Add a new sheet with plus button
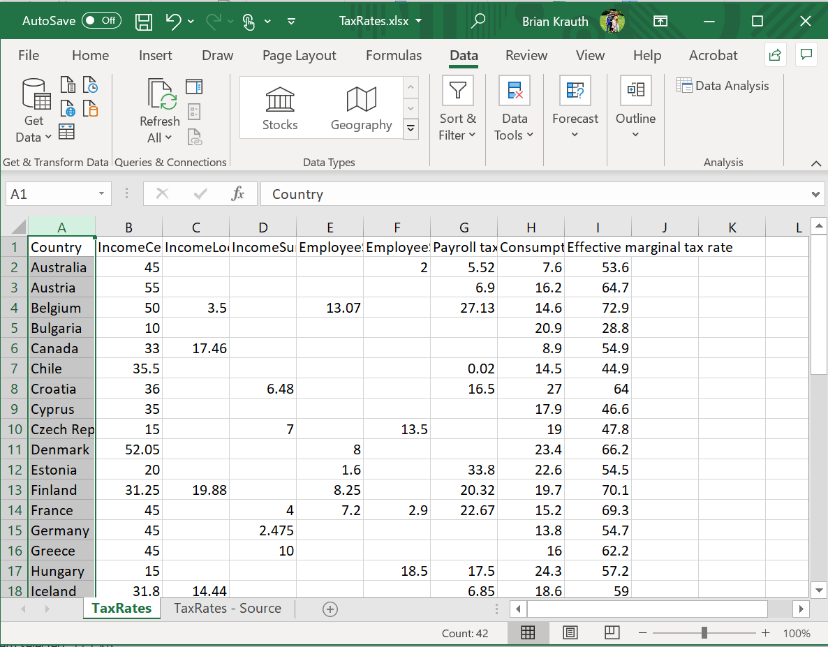Viewport: 828px width, 647px height. (330, 609)
